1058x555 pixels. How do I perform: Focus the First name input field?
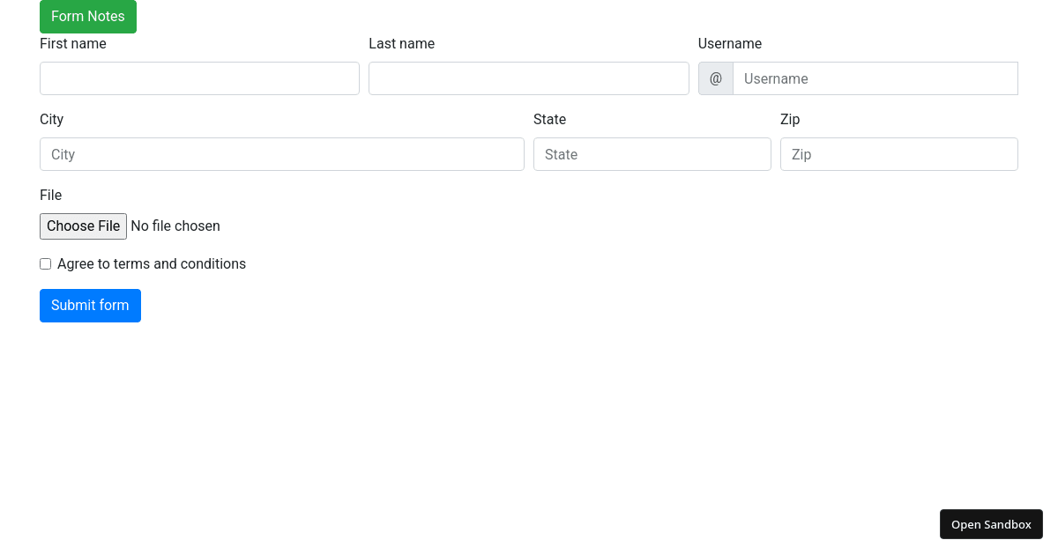(199, 78)
